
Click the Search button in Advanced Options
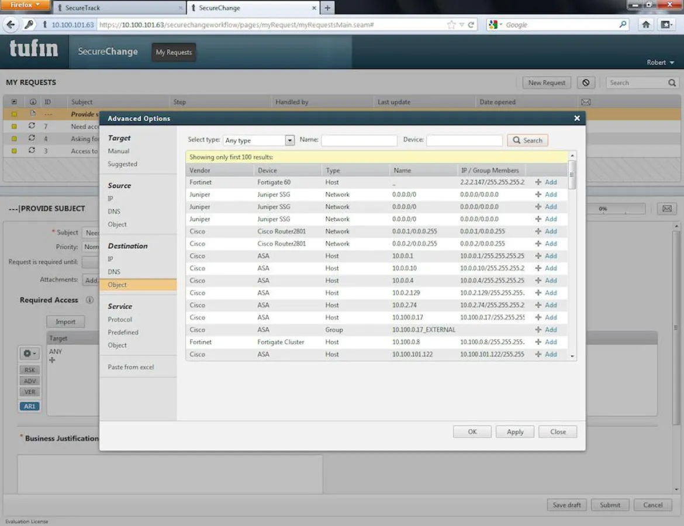click(x=527, y=140)
